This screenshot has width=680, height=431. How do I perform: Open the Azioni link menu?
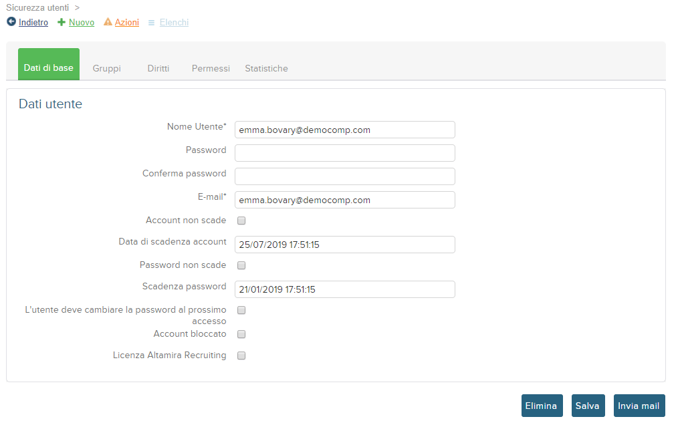126,22
